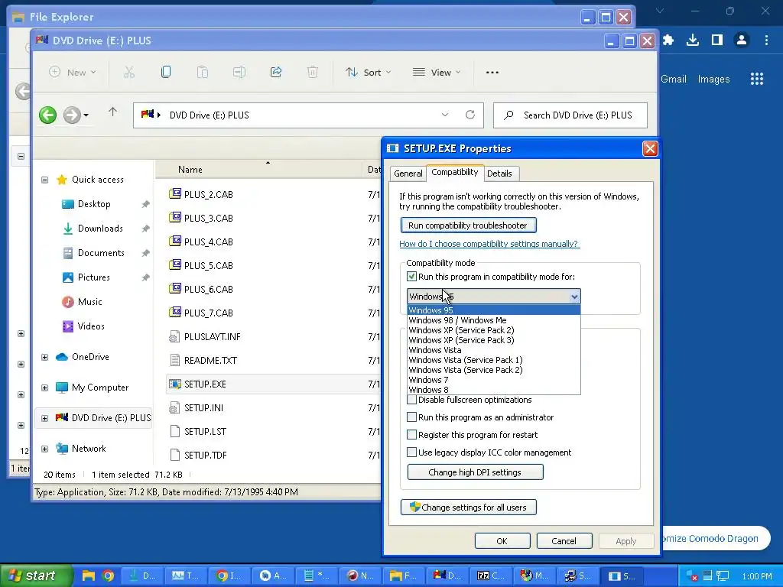Cancel the SETUP.EXE Properties dialog
The image size is (783, 587).
click(564, 541)
